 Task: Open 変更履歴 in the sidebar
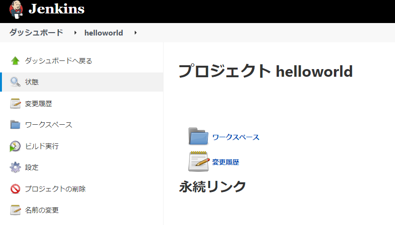(x=38, y=104)
